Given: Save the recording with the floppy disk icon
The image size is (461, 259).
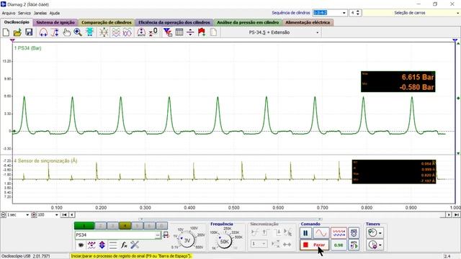Looking at the screenshot, I should (29, 32).
